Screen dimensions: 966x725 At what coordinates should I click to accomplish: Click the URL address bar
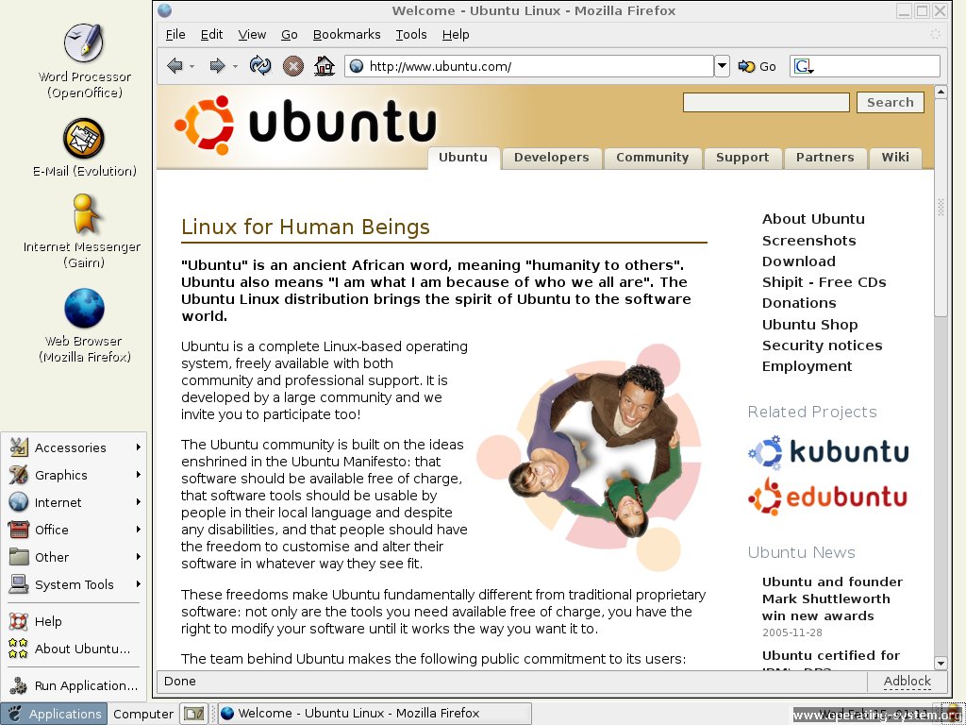click(529, 66)
